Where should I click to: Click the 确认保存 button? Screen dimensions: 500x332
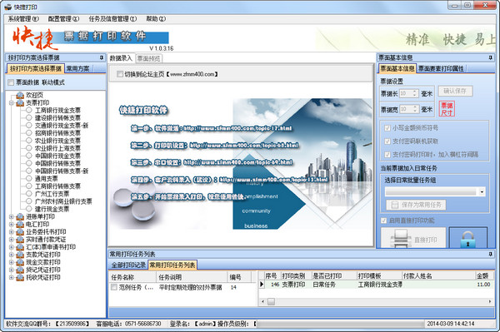(455, 91)
